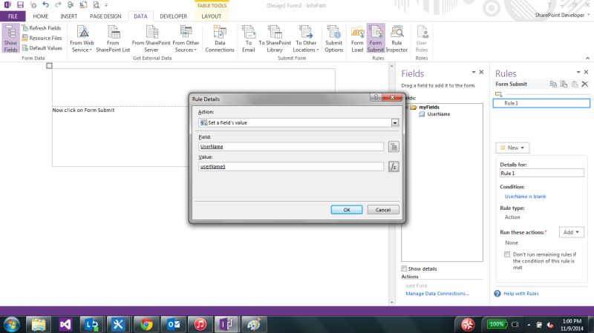
Task: Click the Field input box in dialog
Action: click(291, 146)
